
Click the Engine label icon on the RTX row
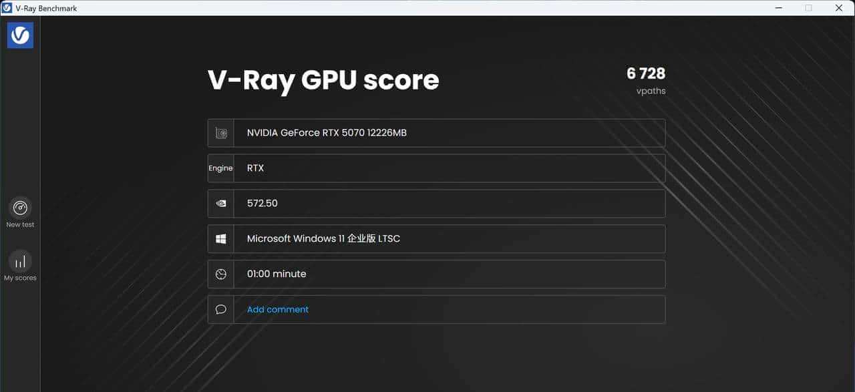220,168
